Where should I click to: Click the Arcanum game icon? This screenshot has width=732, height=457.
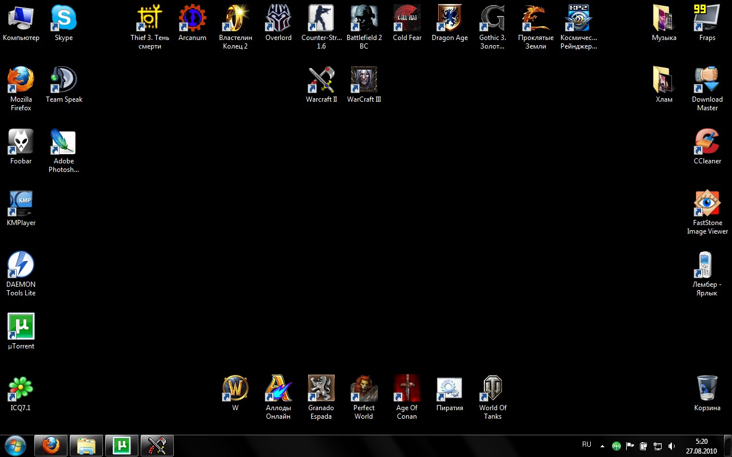point(192,23)
